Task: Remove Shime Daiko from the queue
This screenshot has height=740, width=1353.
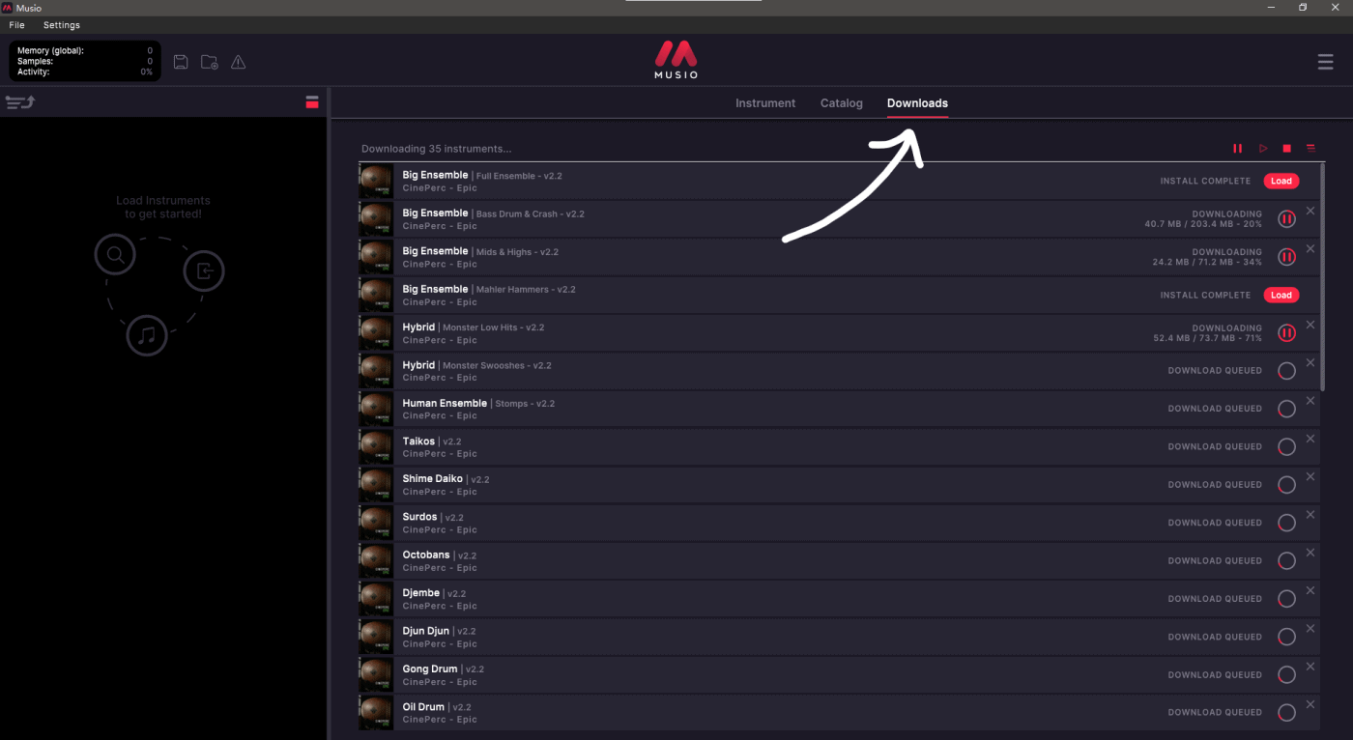Action: [1310, 476]
